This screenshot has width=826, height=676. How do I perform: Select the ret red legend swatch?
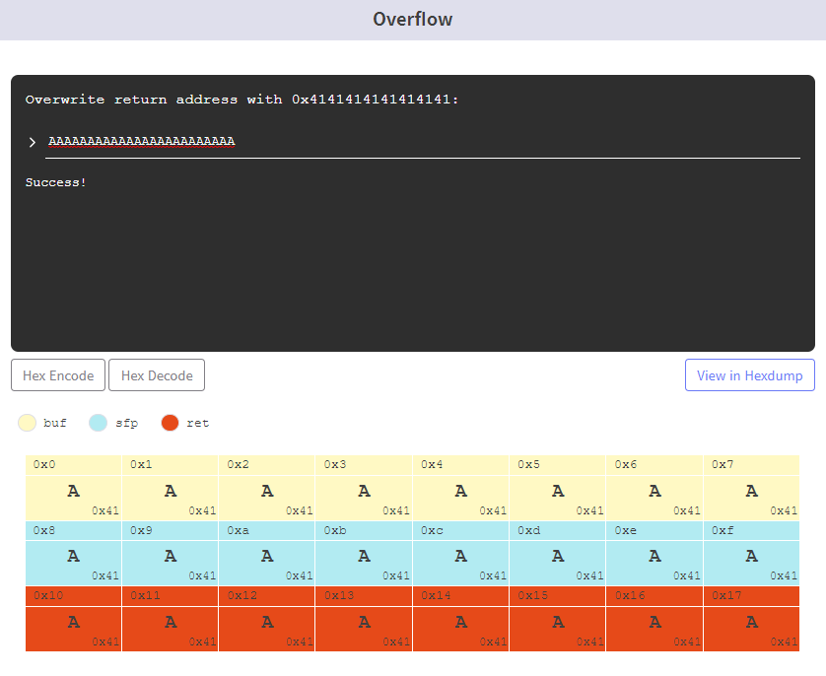(x=170, y=422)
